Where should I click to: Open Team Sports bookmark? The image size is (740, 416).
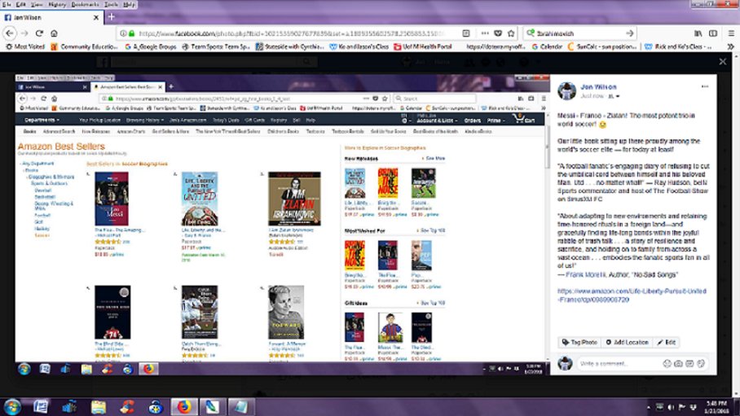pyautogui.click(x=216, y=46)
